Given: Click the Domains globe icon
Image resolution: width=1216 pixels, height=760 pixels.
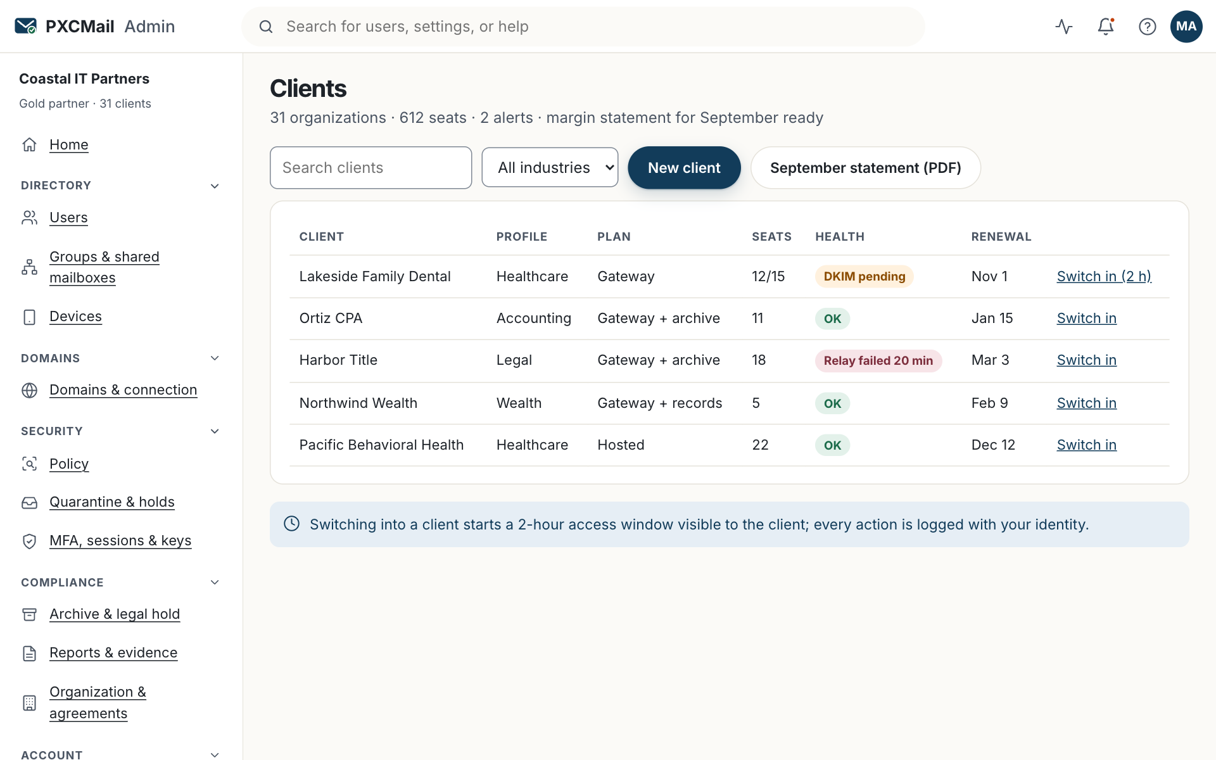Looking at the screenshot, I should coord(29,390).
